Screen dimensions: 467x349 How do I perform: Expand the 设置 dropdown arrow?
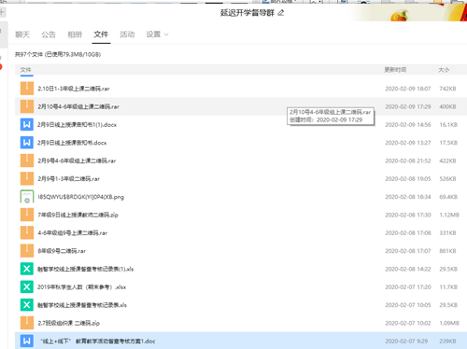point(166,35)
